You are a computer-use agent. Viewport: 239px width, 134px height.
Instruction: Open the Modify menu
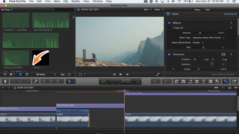[75, 1]
